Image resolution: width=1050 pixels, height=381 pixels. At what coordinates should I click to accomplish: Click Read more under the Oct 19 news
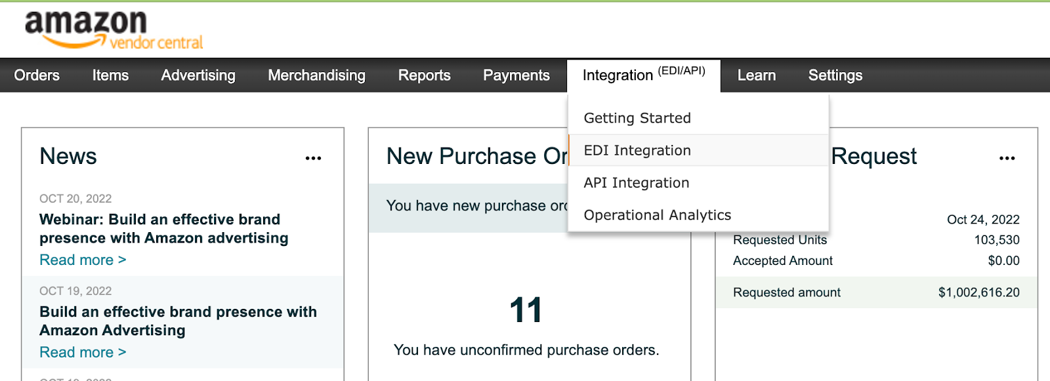[x=83, y=352]
